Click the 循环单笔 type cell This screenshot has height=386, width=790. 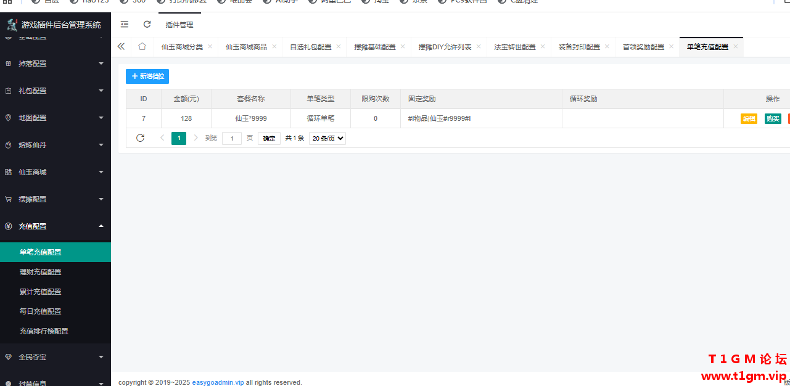(321, 118)
